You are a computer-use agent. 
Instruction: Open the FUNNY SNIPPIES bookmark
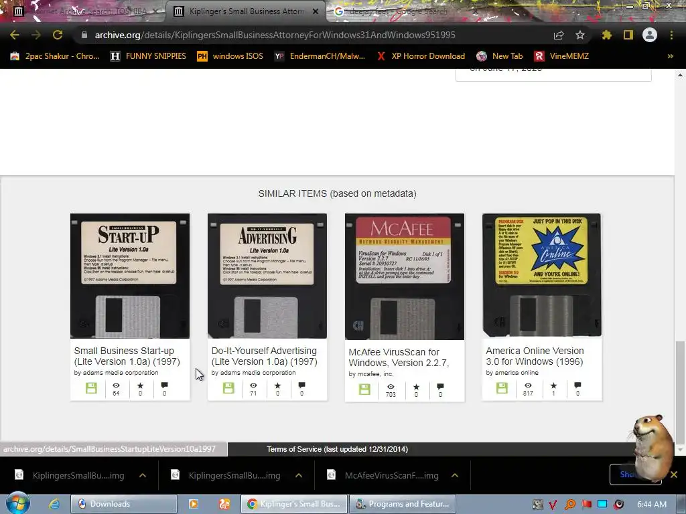point(148,56)
